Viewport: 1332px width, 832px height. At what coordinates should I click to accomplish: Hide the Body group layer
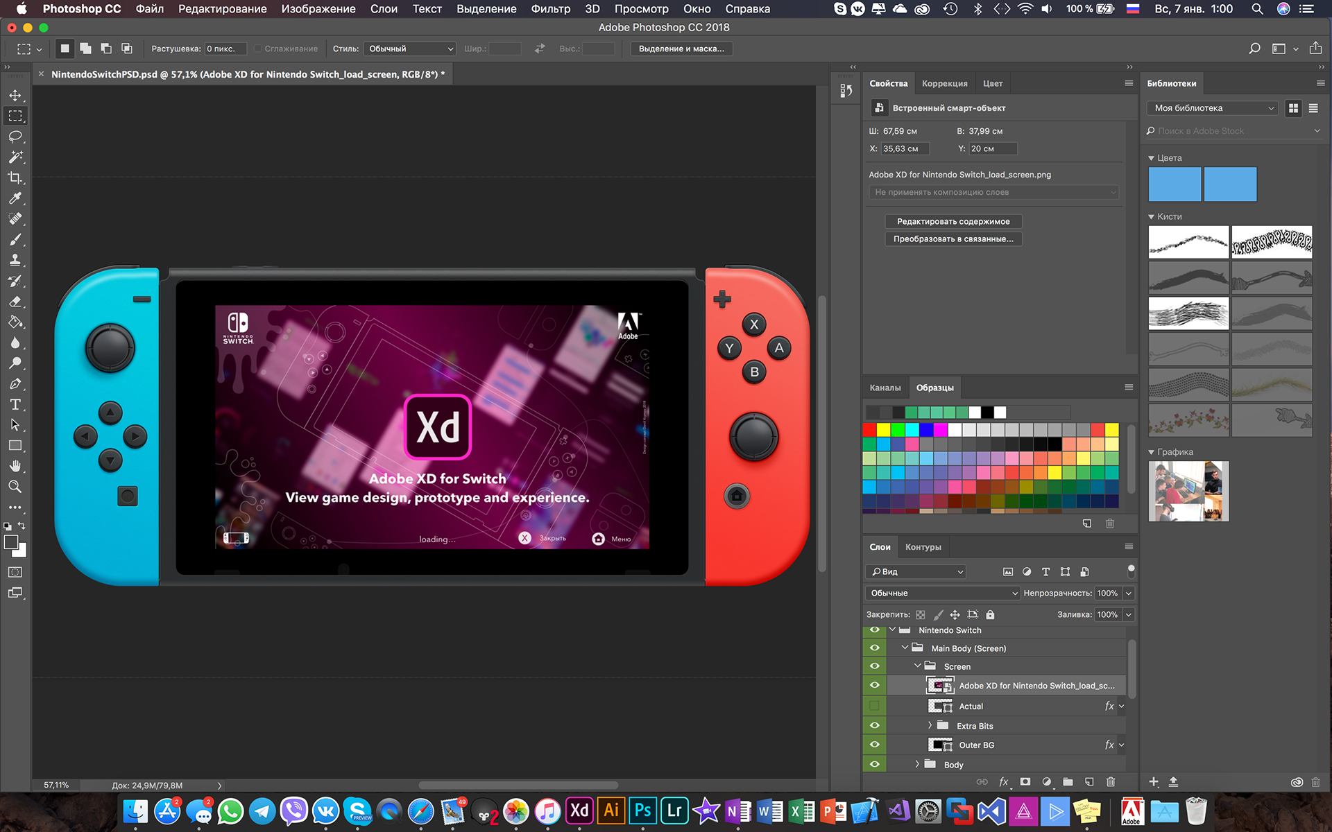875,765
